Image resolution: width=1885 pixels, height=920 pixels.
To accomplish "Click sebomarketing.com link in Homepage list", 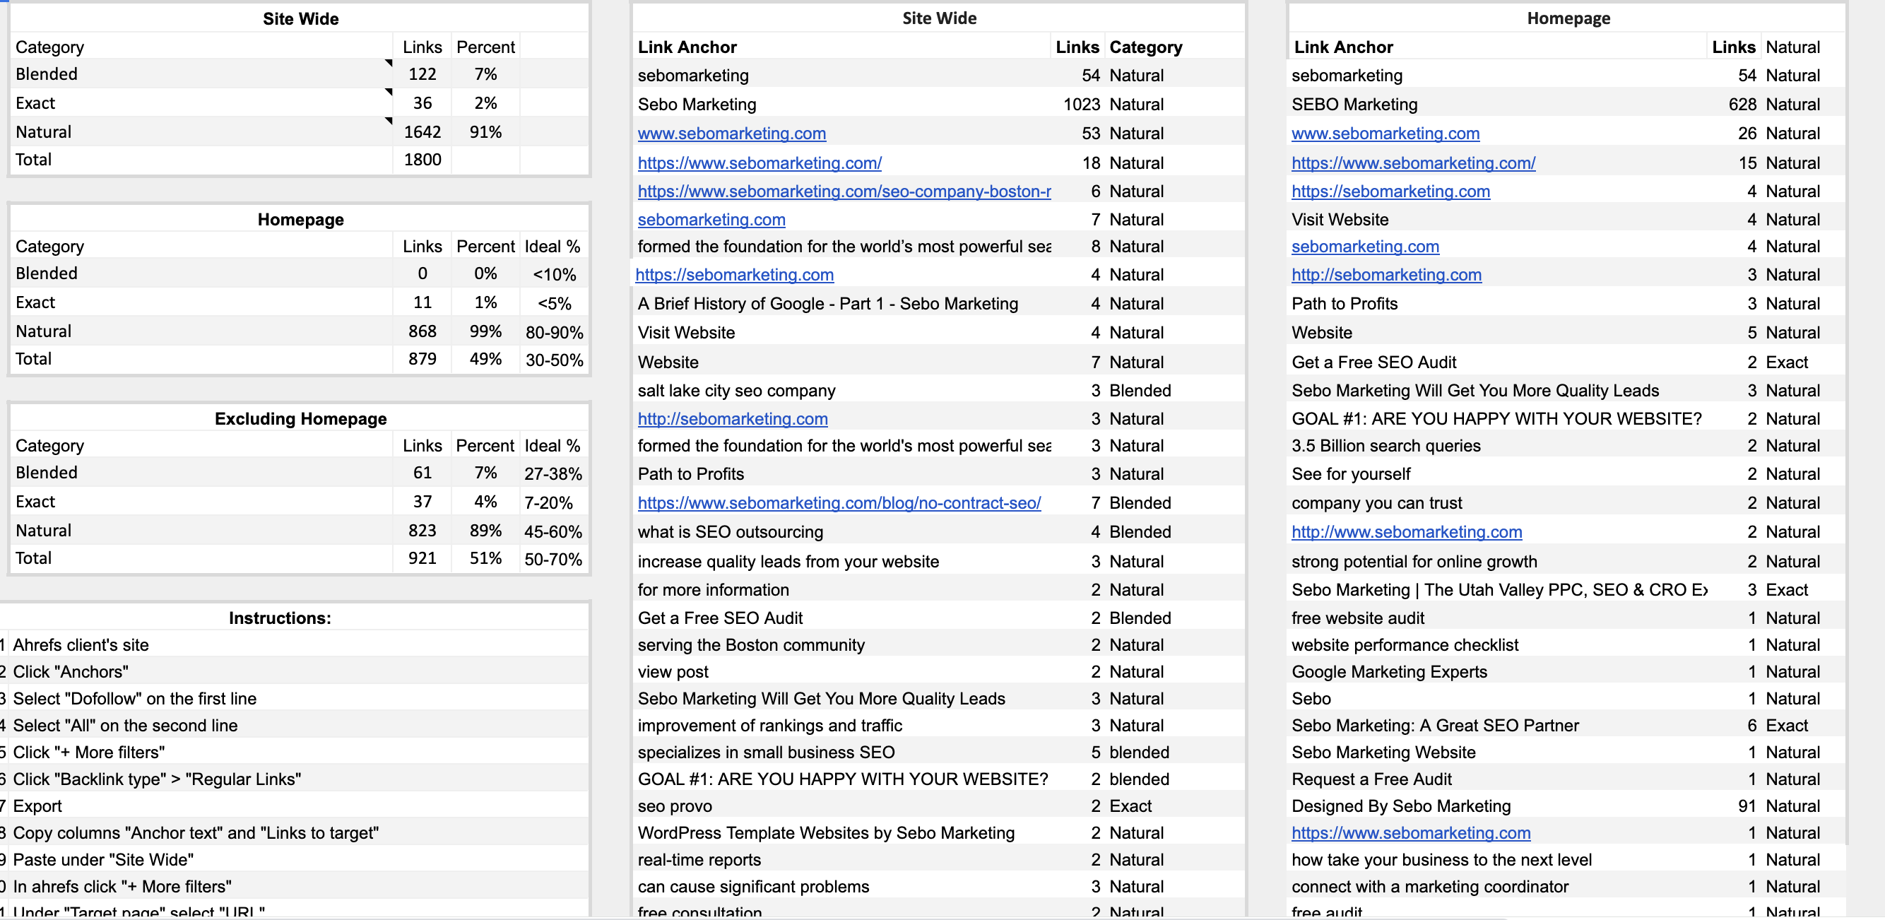I will tap(1365, 247).
